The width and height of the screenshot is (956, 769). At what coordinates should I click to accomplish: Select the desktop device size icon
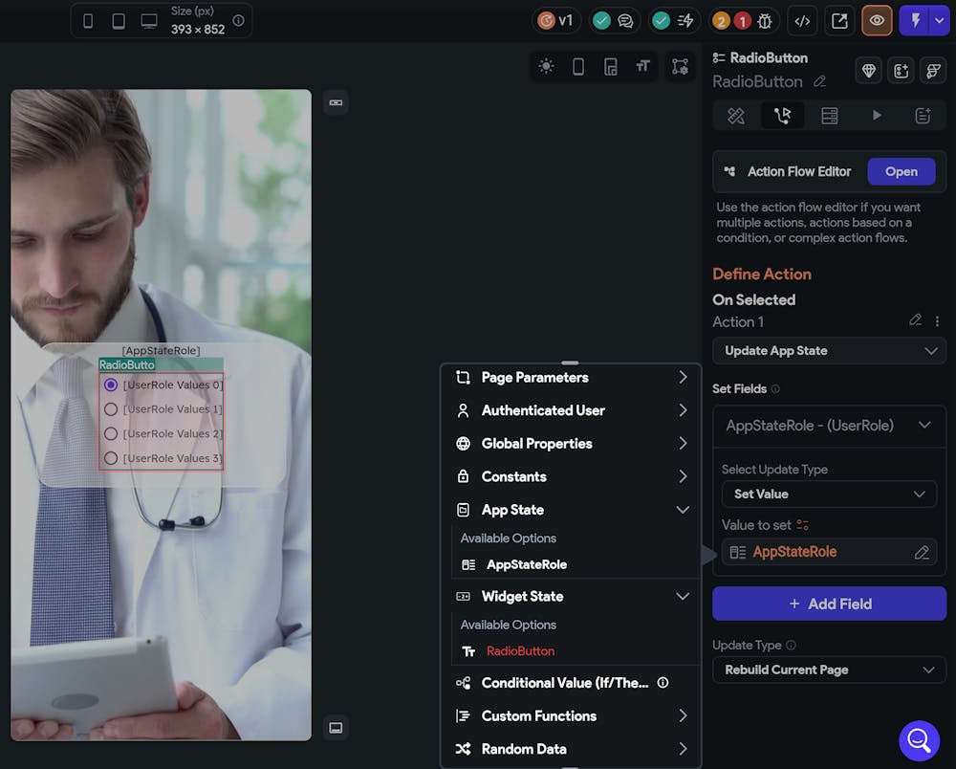[149, 21]
